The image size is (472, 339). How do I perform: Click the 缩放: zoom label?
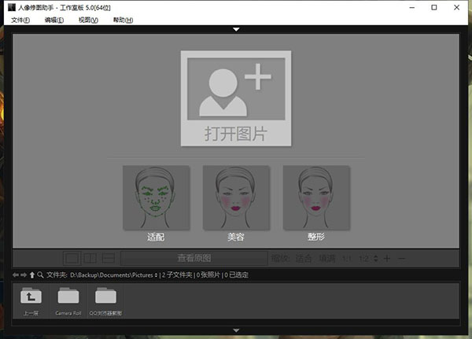(281, 258)
